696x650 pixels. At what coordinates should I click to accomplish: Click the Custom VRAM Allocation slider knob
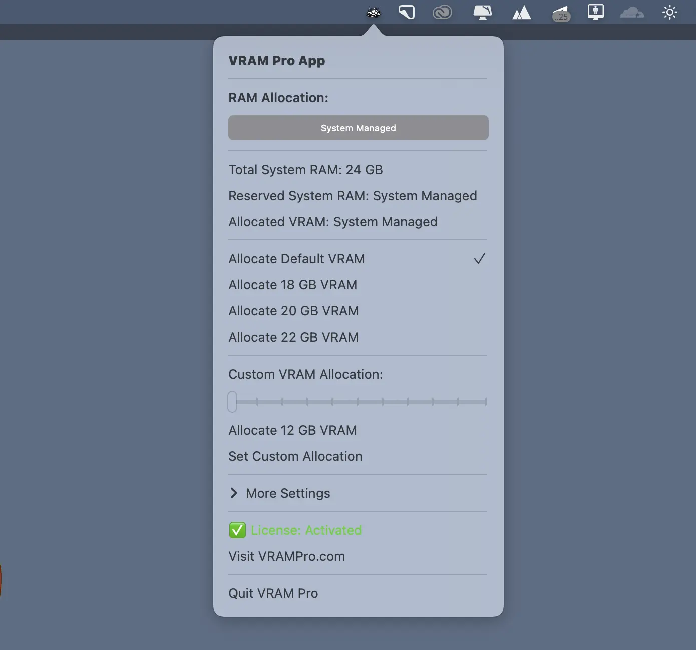[232, 402]
